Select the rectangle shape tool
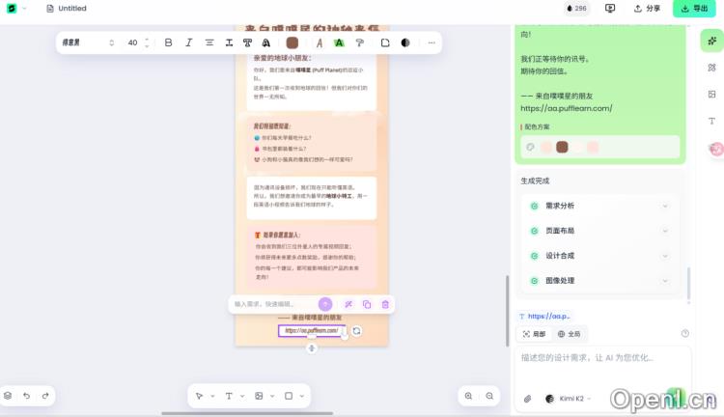The image size is (724, 417). pyautogui.click(x=289, y=396)
